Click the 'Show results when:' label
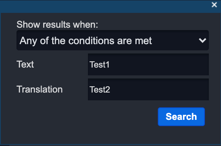Viewport: 221px width, 146px height. pos(57,25)
